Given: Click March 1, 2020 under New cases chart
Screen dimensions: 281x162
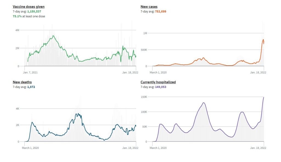Looking at the screenshot, I should click(158, 73).
